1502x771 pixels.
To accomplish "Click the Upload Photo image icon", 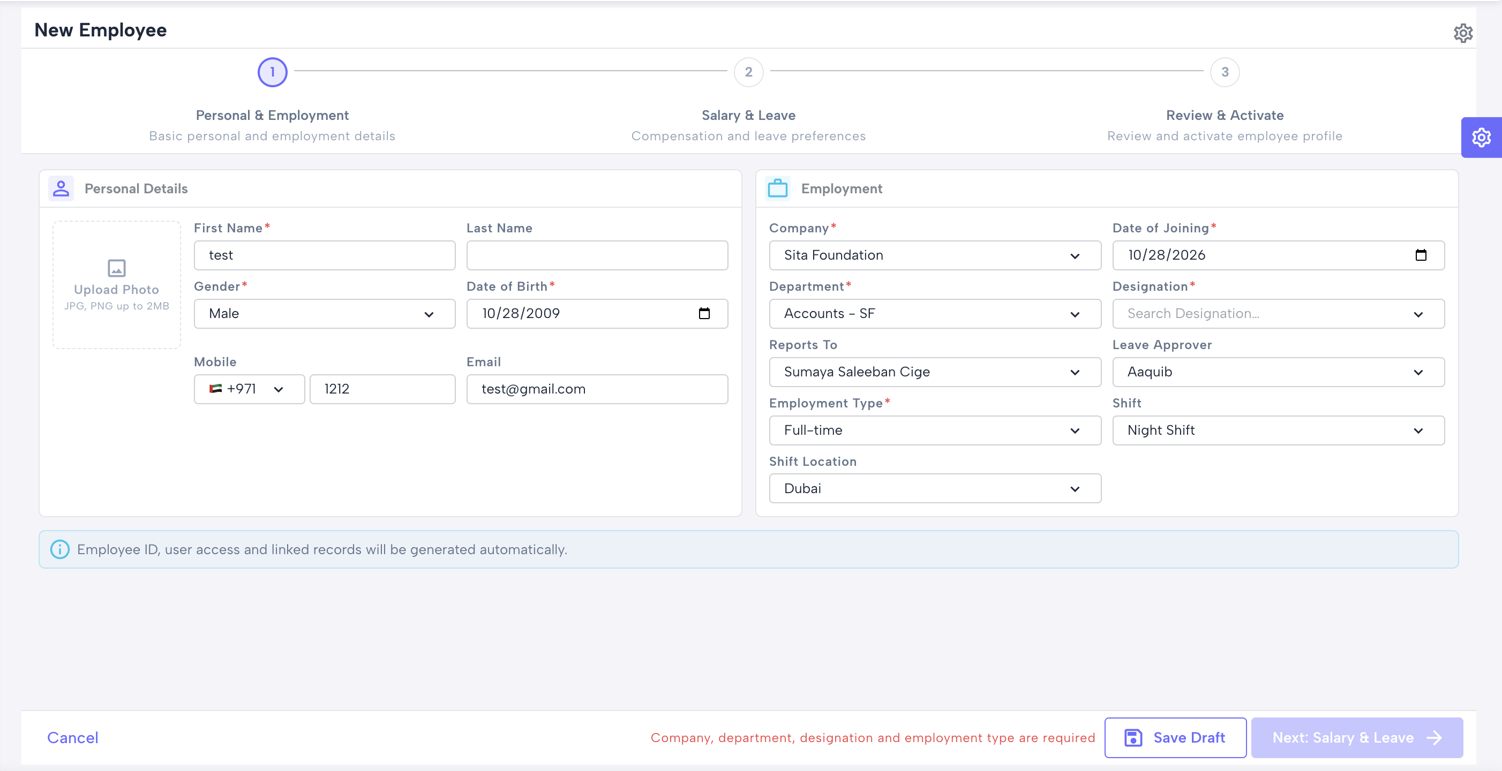I will tap(117, 268).
